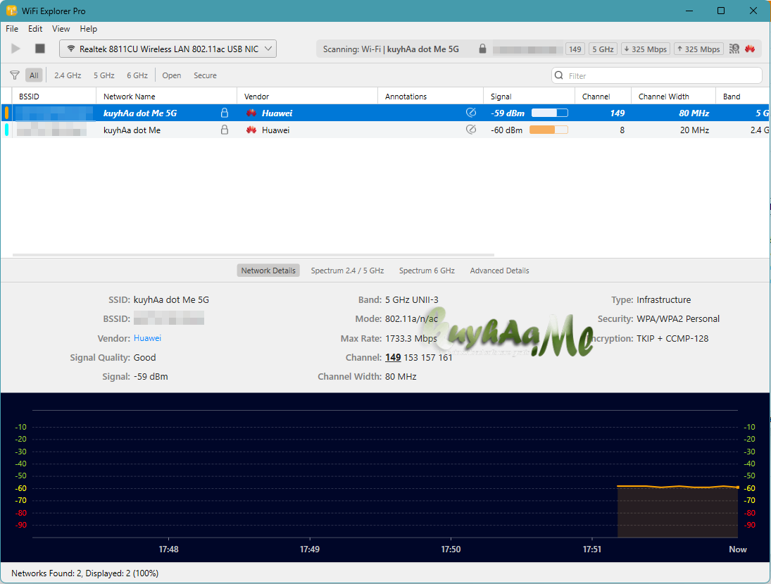This screenshot has width=771, height=584.
Task: Click the Filter search field
Action: (x=656, y=75)
